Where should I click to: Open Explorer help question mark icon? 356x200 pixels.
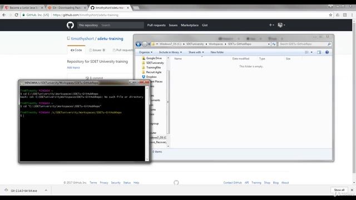(327, 52)
